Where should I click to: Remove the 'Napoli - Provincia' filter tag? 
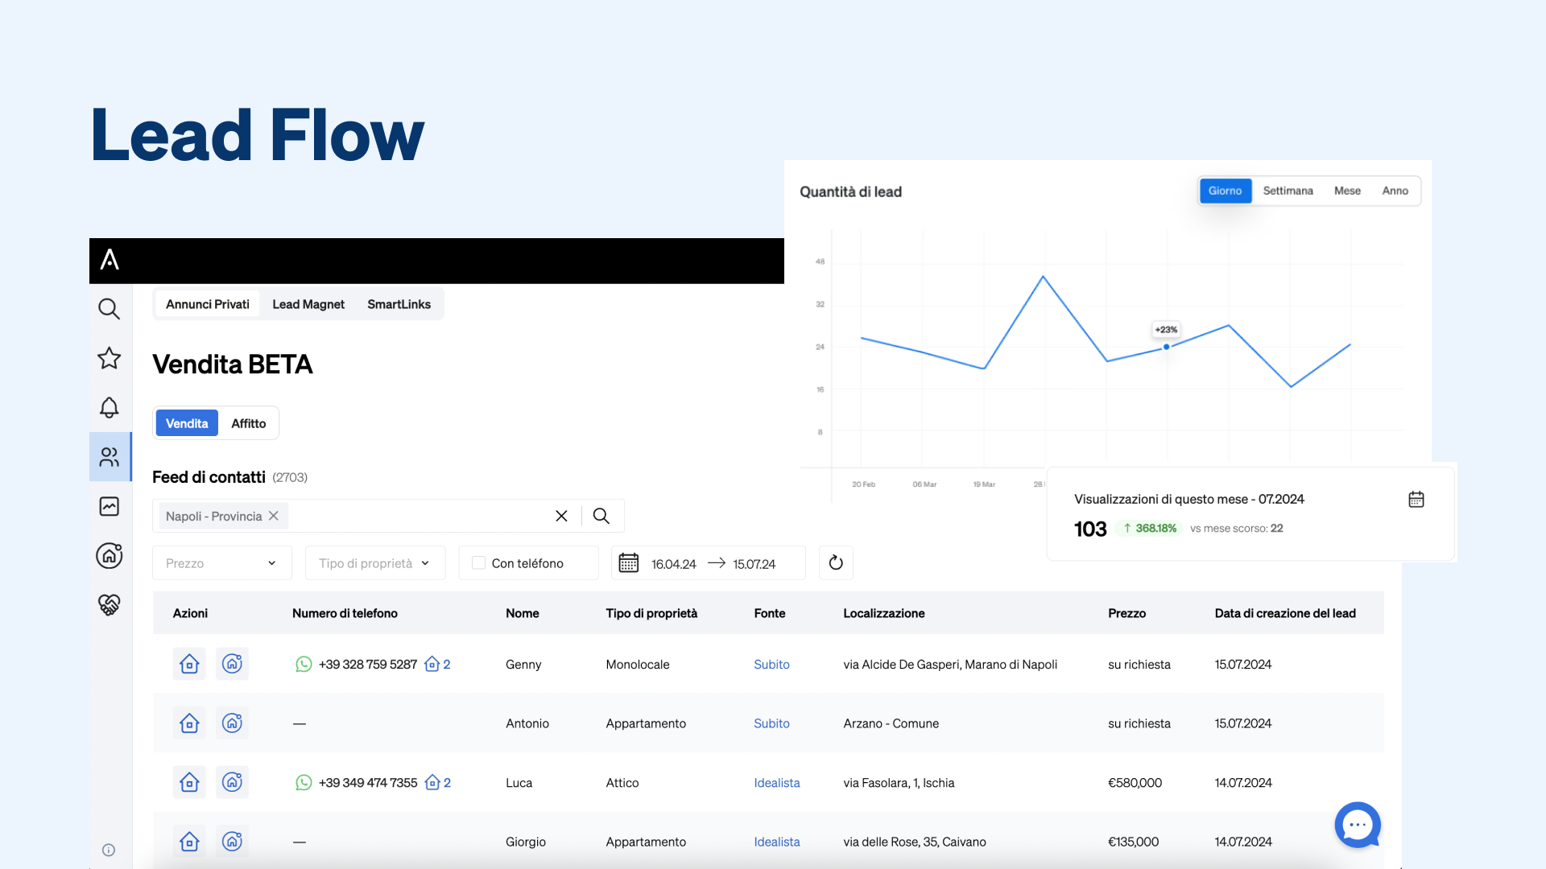pos(274,516)
